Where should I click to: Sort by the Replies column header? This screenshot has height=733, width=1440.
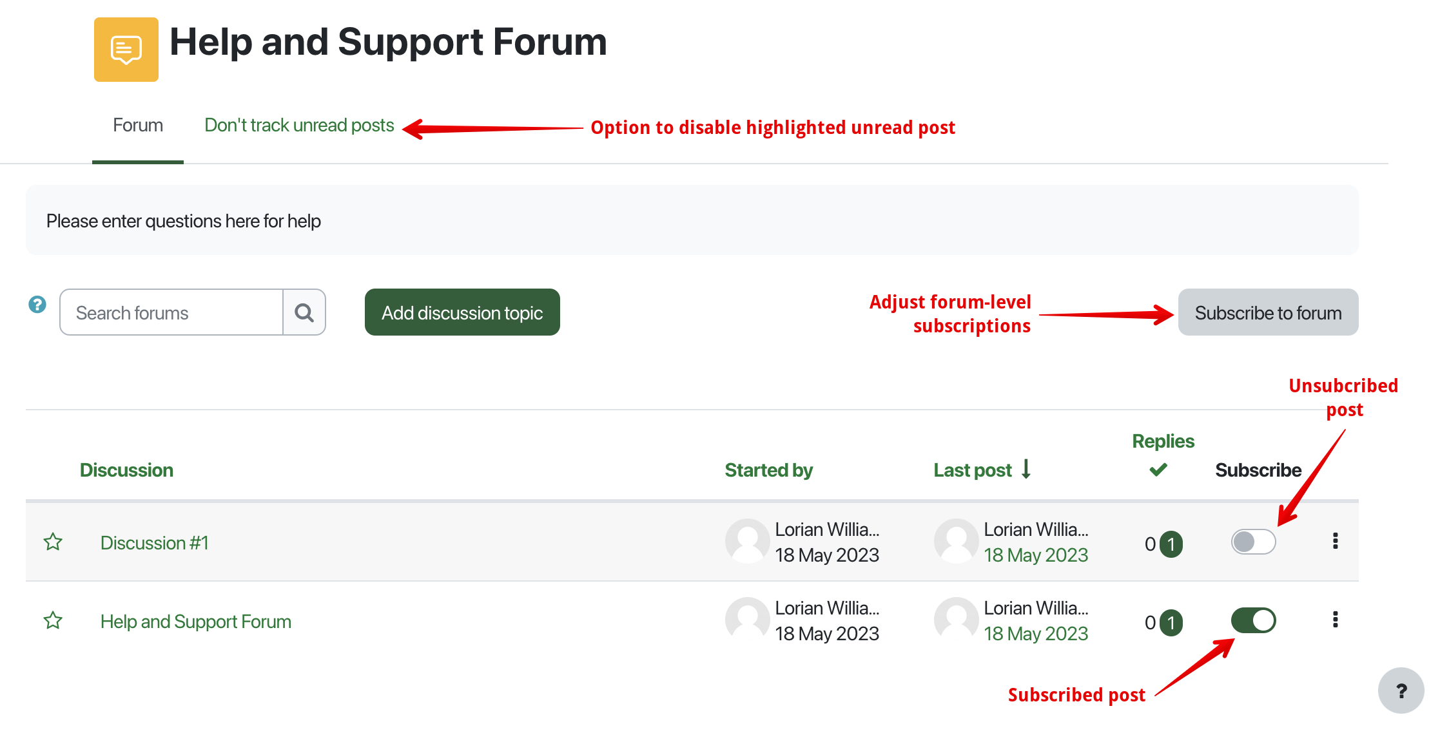[x=1163, y=441]
